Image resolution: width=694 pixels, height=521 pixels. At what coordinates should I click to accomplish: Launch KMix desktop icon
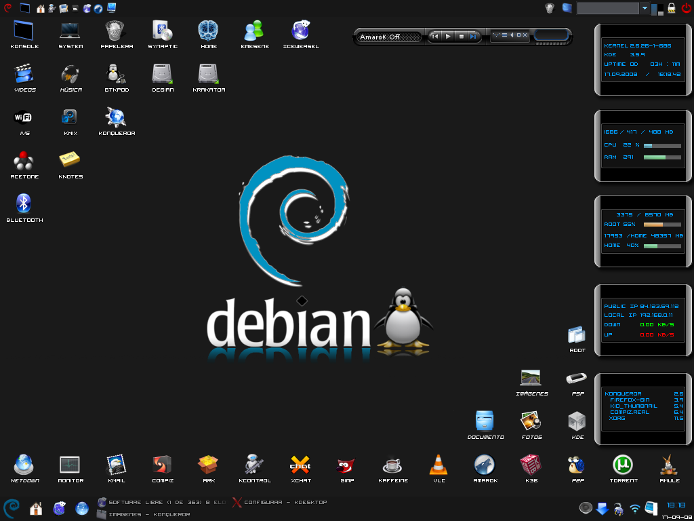coord(70,117)
